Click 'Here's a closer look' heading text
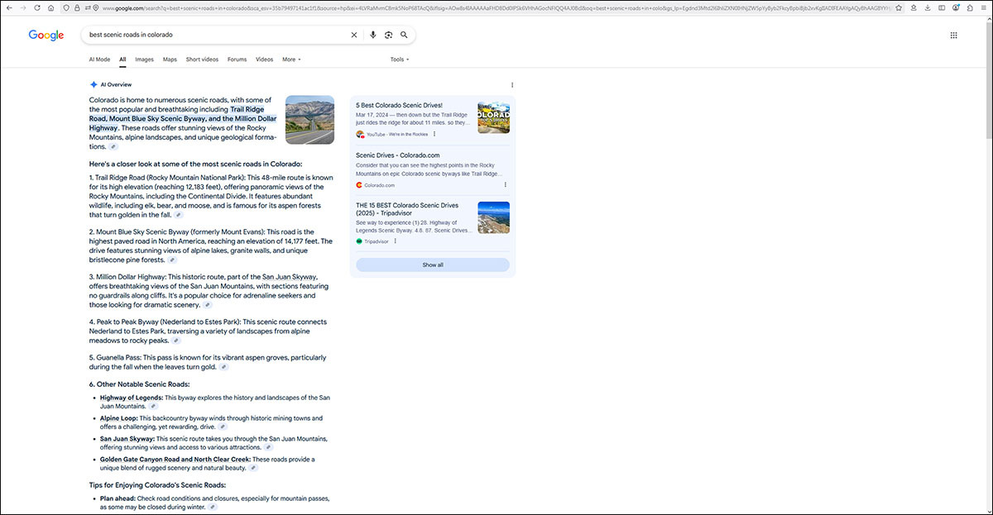Viewport: 993px width, 515px height. tap(195, 164)
